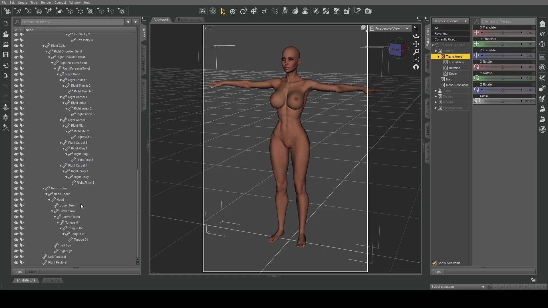Select the Scale tool in toolbar
The image size is (548, 308).
tap(264, 11)
